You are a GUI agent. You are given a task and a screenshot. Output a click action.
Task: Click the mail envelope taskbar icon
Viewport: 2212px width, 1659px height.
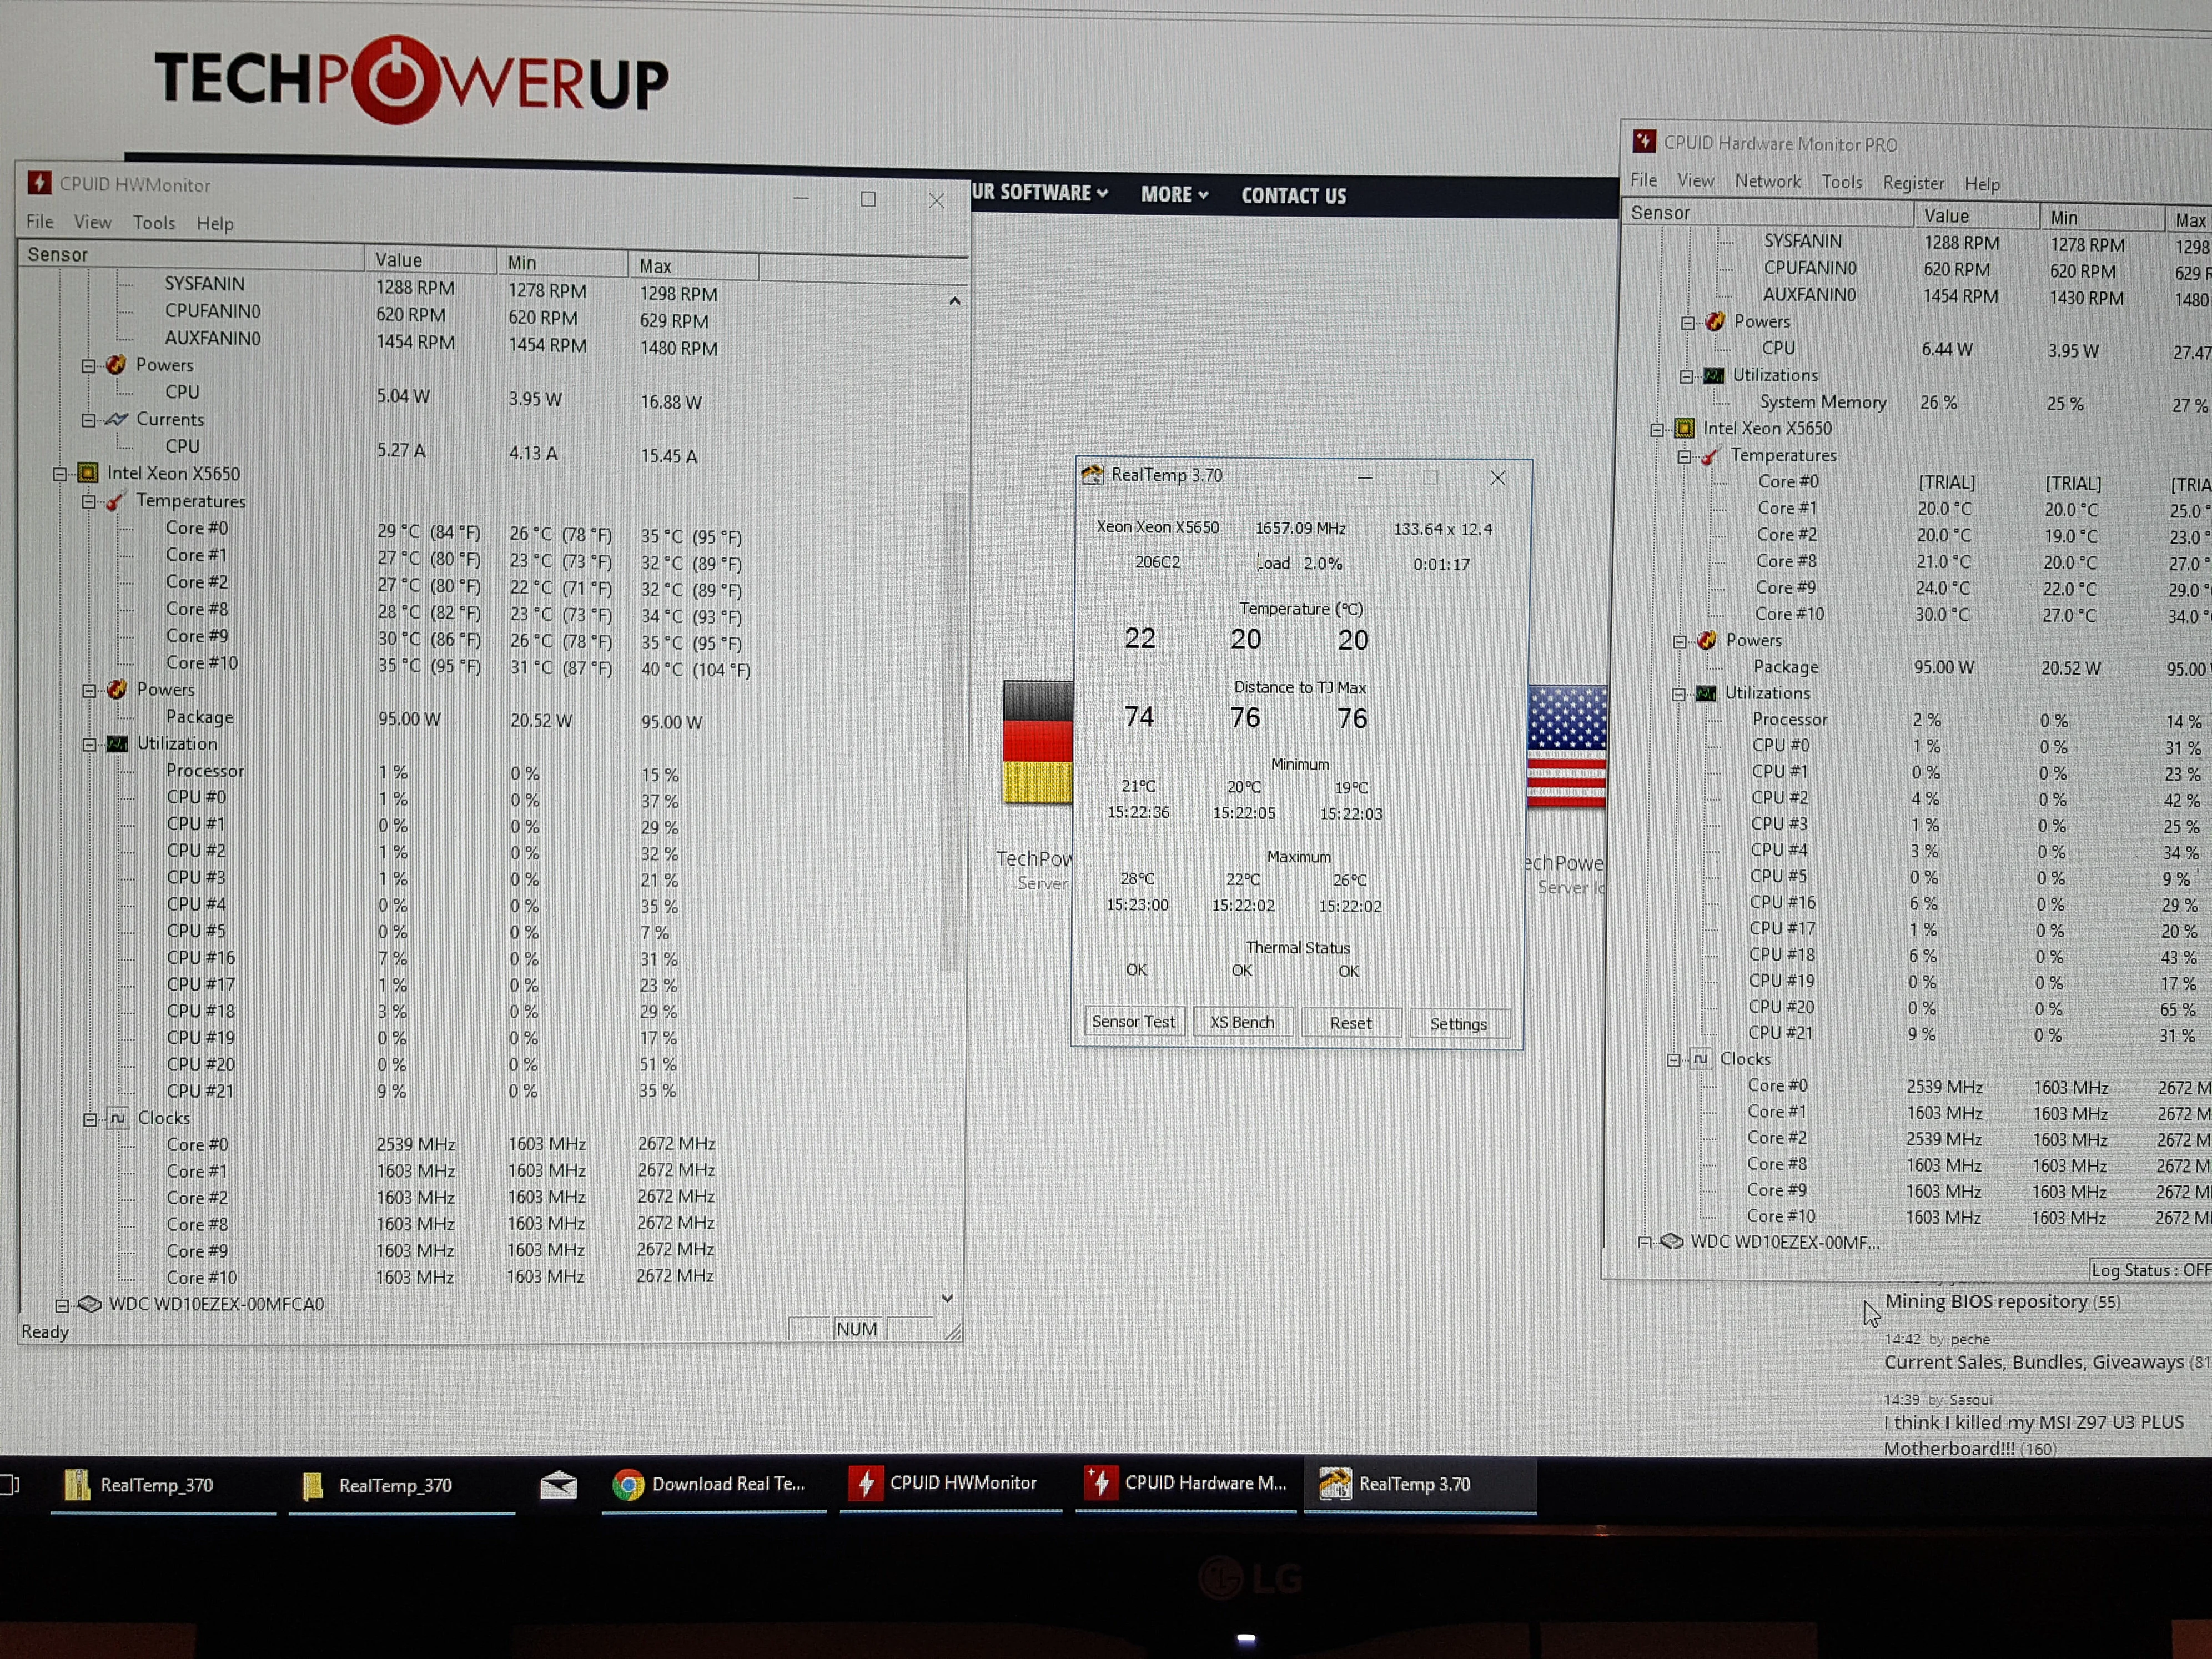click(558, 1485)
